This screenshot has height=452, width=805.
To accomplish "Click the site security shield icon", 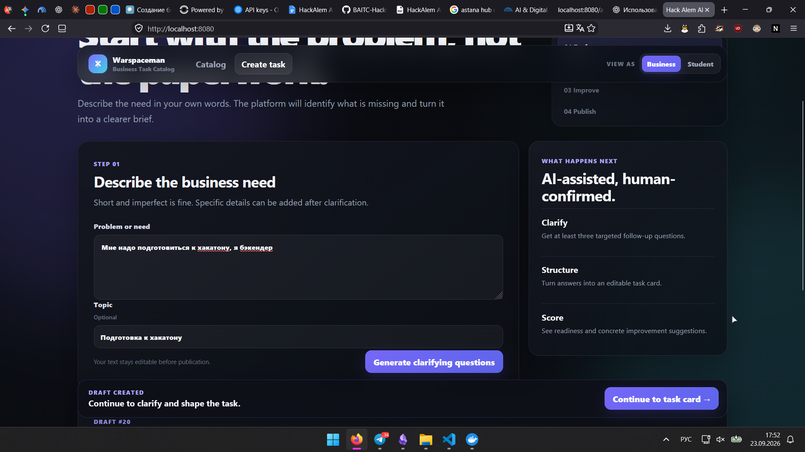I will click(x=138, y=28).
